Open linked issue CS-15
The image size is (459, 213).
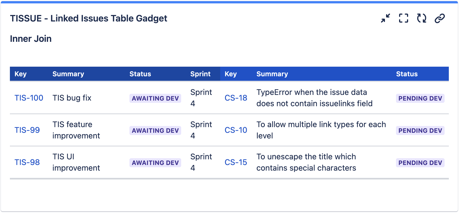click(236, 162)
